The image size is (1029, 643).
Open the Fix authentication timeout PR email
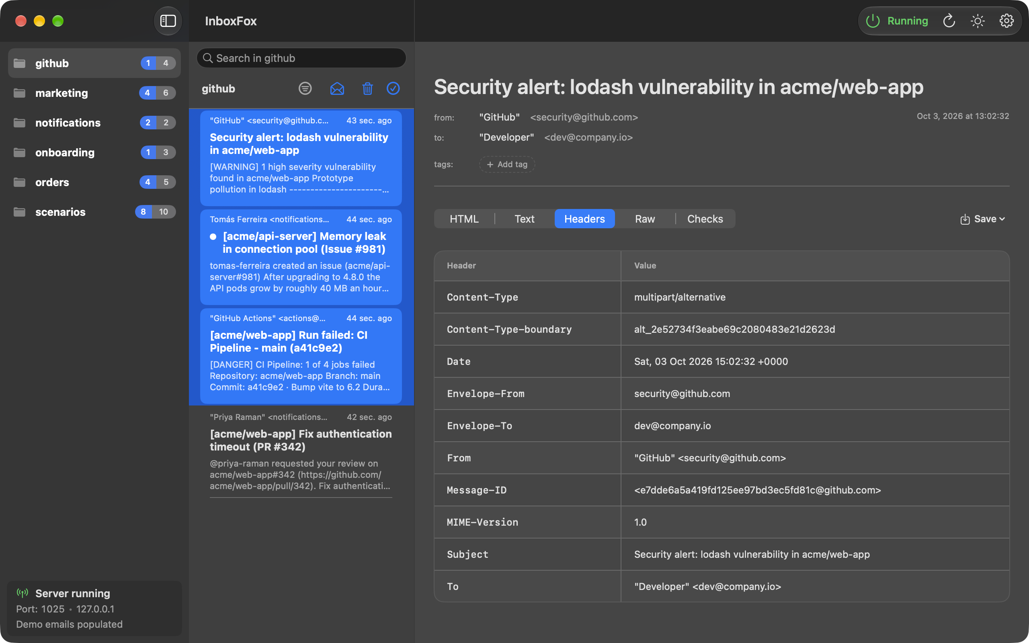click(301, 453)
